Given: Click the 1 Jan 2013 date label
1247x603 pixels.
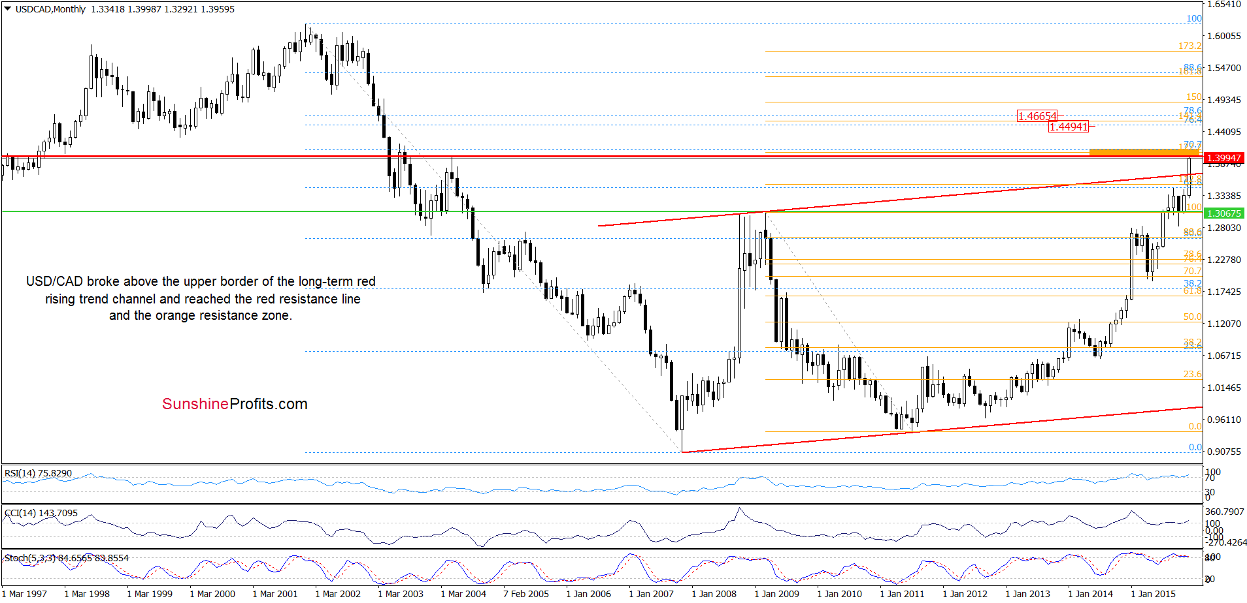Looking at the screenshot, I should [1027, 594].
